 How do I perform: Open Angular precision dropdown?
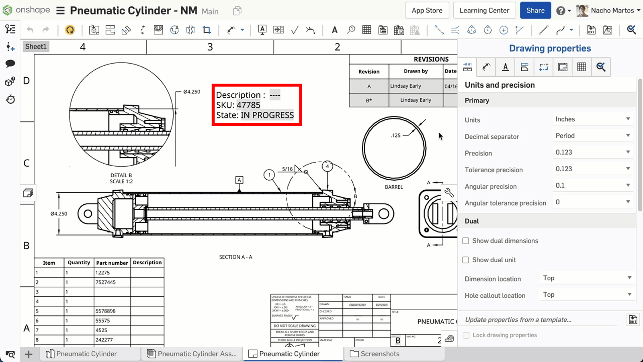tap(592, 186)
